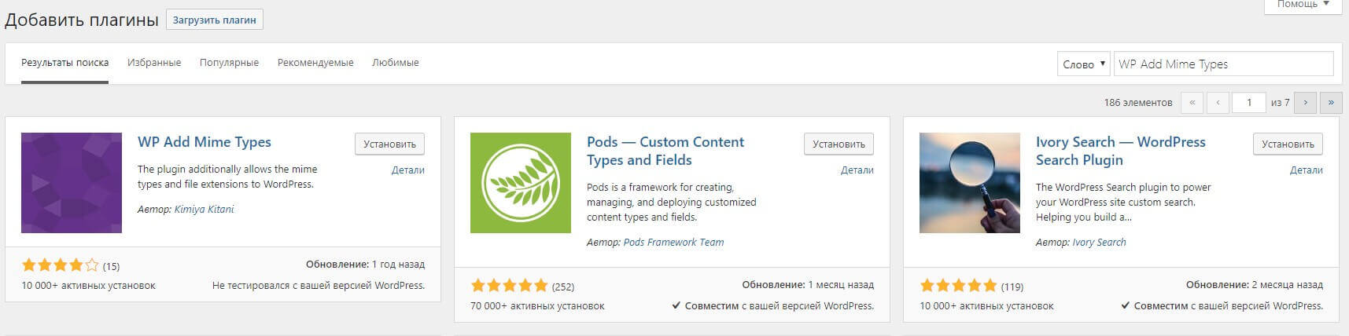Open Ivory Search — WordPress Search Plugin title
The width and height of the screenshot is (1349, 336).
click(x=1121, y=151)
